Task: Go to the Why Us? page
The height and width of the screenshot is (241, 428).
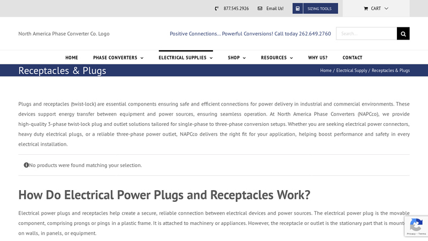Action: 318,58
